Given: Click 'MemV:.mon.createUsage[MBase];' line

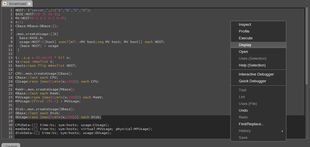Looking at the screenshot, I should [x=45, y=89].
